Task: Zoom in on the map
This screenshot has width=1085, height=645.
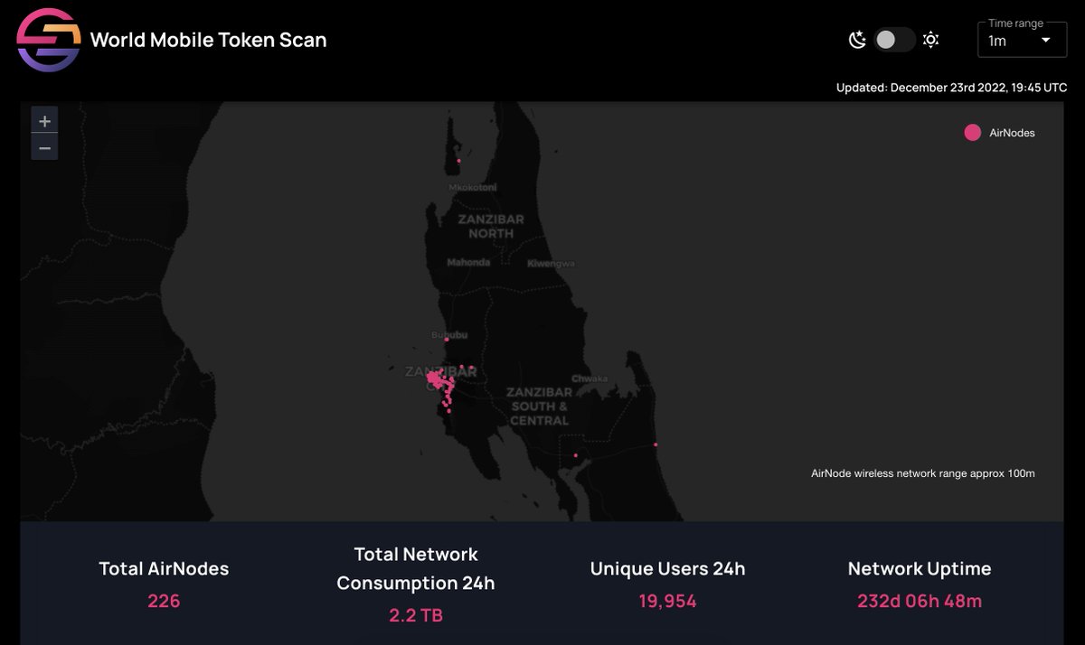Action: (x=44, y=121)
